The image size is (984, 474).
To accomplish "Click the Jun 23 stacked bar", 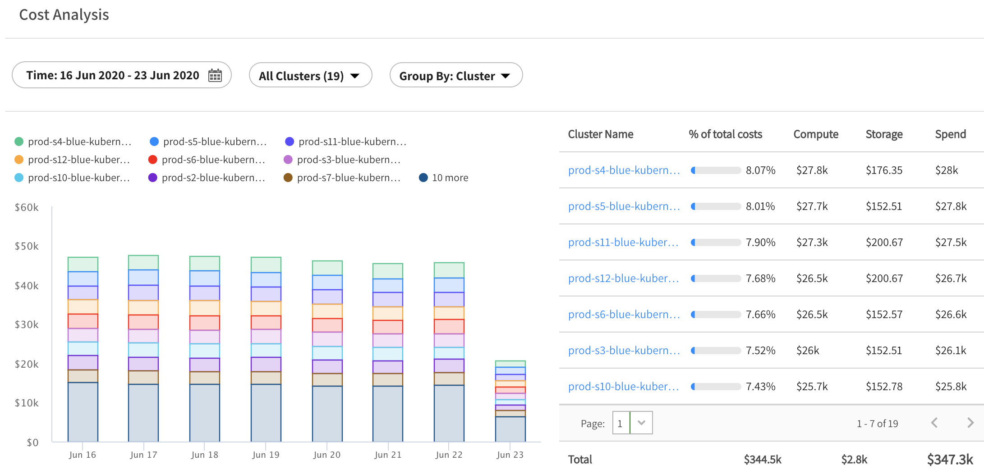I will (x=510, y=401).
